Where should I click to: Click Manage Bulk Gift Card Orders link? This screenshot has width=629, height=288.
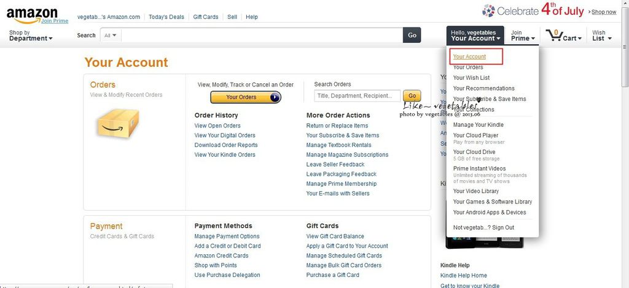pyautogui.click(x=344, y=265)
